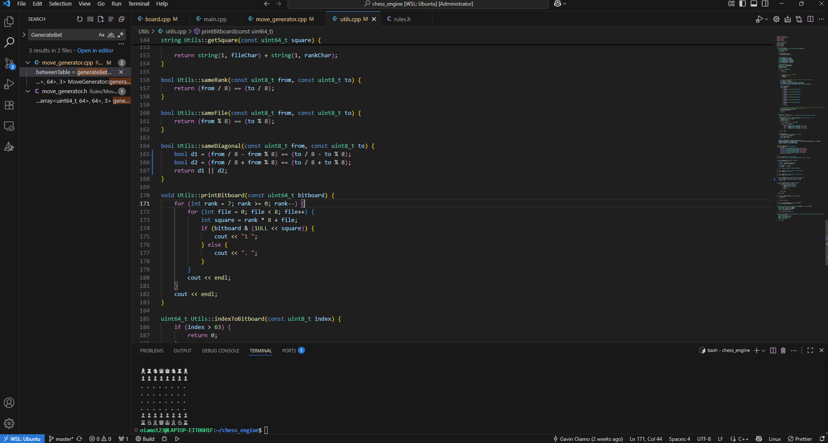Open the Explorer view in activity bar
The height and width of the screenshot is (443, 828).
[x=9, y=22]
